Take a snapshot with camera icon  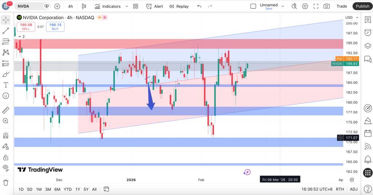coord(327,6)
